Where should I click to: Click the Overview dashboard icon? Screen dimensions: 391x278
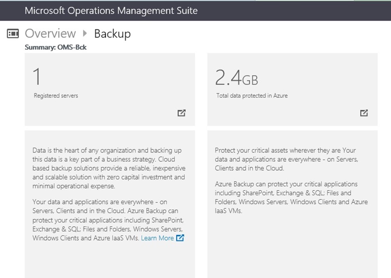tap(13, 33)
